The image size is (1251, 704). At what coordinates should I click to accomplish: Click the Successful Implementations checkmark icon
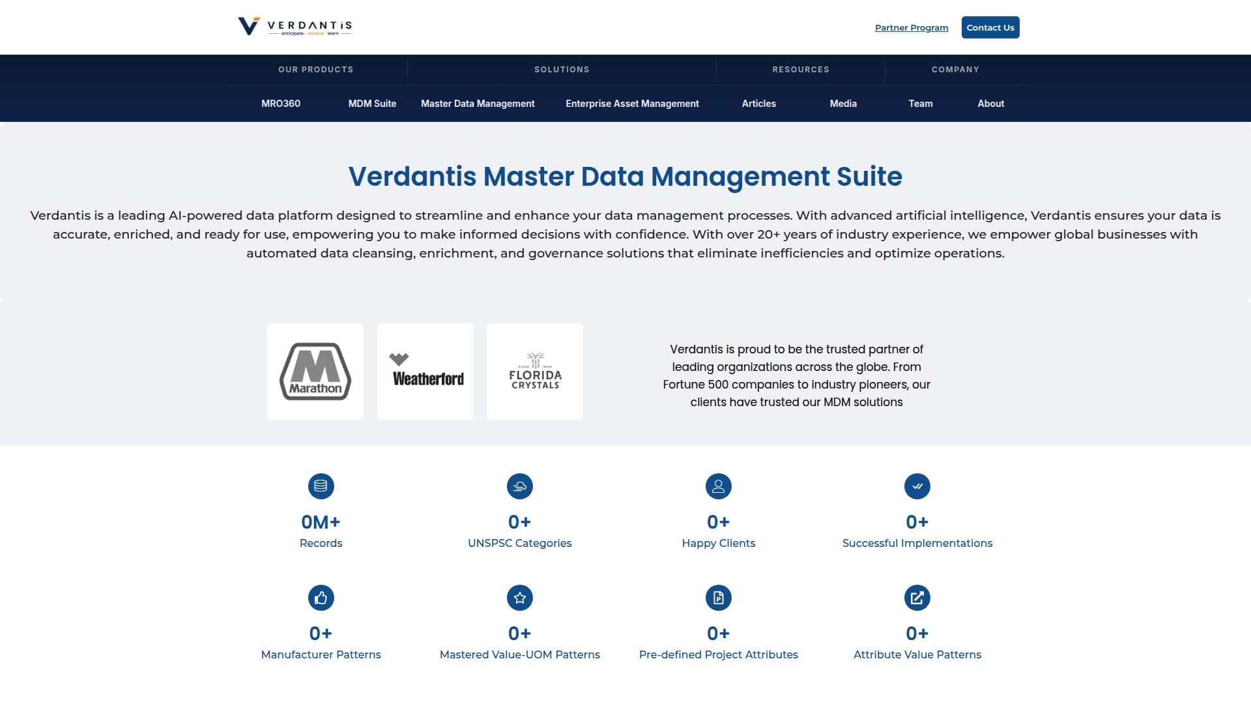click(917, 486)
